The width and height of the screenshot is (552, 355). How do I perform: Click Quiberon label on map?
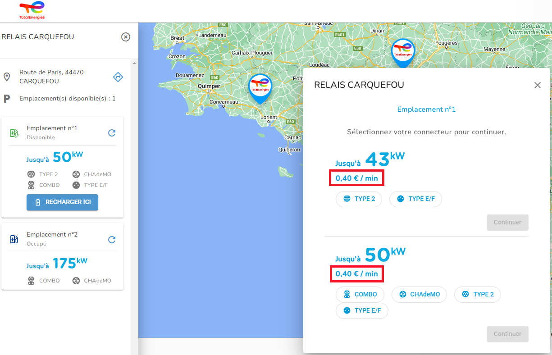pyautogui.click(x=289, y=150)
